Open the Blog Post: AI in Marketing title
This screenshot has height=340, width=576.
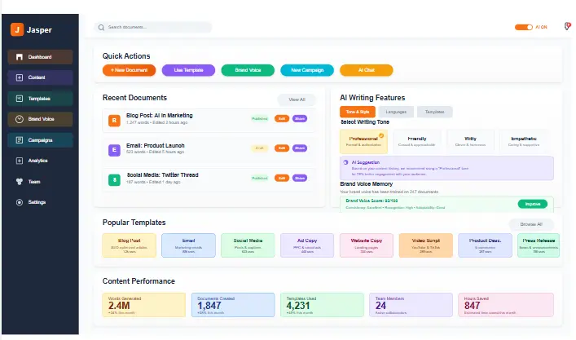click(160, 116)
